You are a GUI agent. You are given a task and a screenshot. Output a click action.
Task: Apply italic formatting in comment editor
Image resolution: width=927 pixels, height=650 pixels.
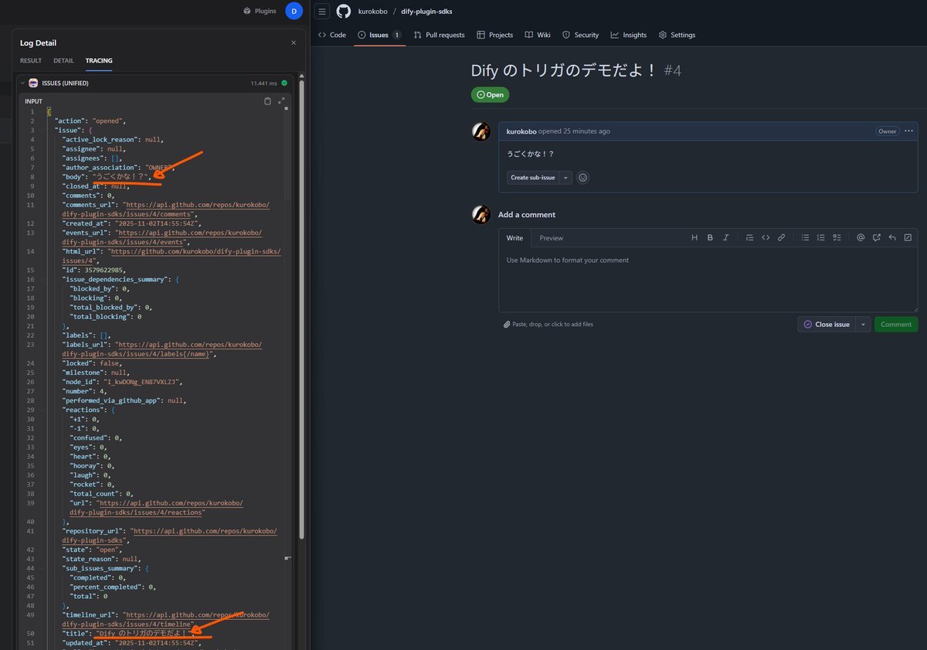725,237
